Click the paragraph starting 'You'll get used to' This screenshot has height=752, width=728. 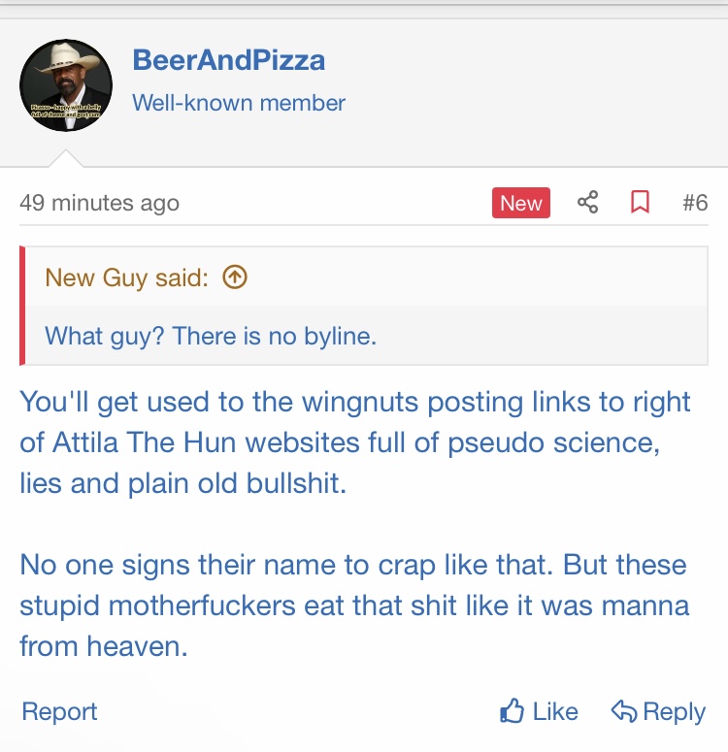(355, 442)
